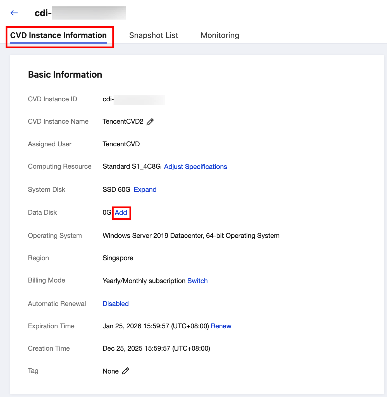Click the Singapore region value
The image size is (387, 397).
(x=118, y=258)
